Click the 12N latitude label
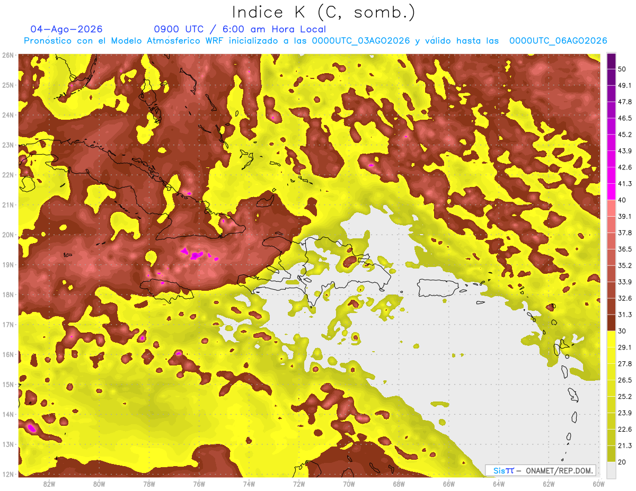 pos(8,474)
